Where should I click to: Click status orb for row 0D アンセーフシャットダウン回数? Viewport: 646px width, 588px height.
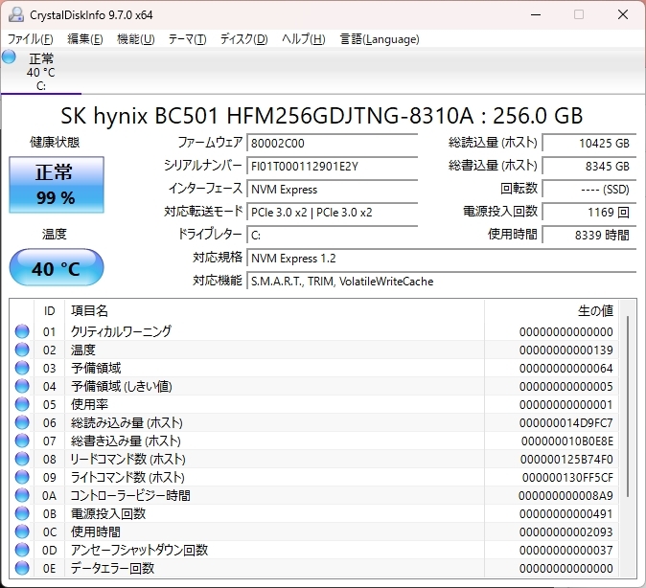[22, 550]
